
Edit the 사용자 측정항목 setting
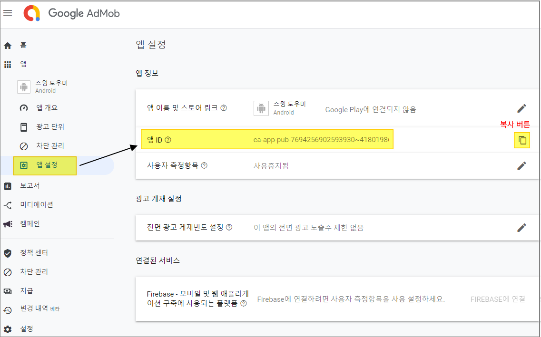coord(521,166)
